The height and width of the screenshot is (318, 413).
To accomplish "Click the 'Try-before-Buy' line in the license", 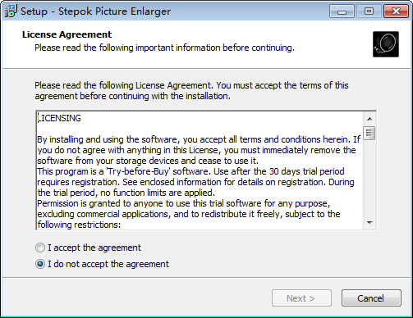I will click(190, 171).
